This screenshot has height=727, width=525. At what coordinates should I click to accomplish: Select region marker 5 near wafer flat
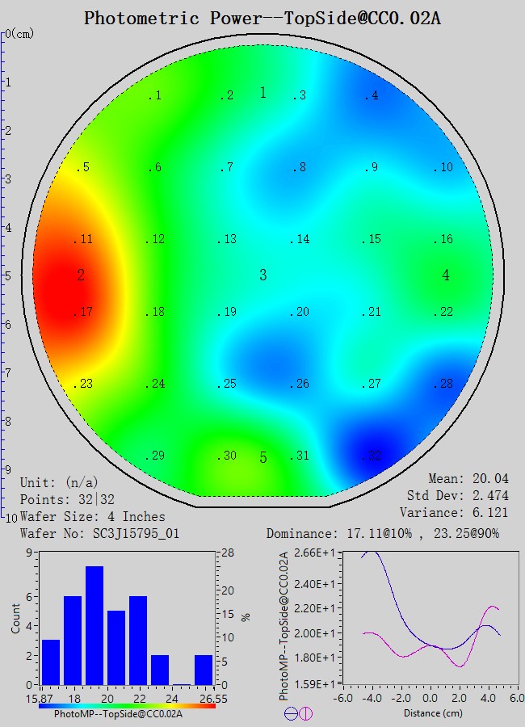262,458
